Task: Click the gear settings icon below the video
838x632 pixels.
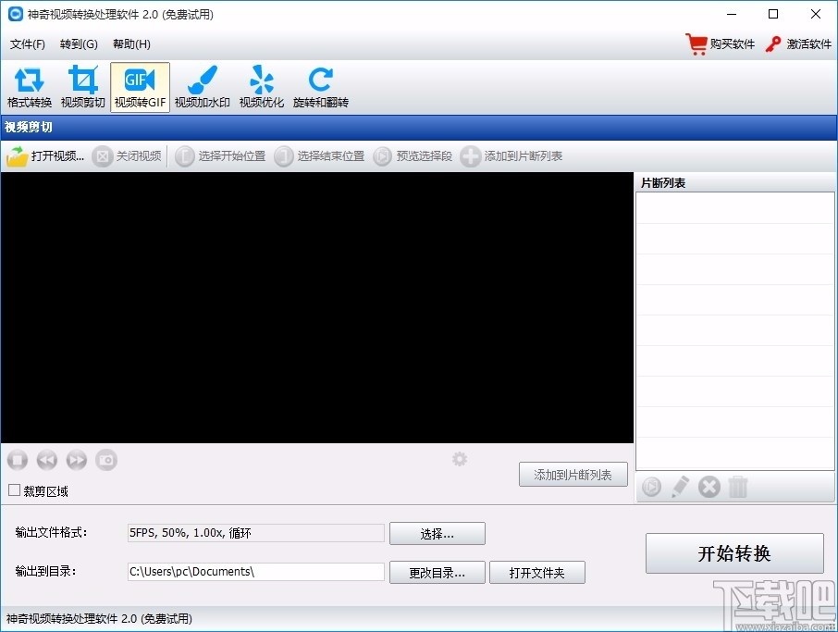Action: point(460,459)
